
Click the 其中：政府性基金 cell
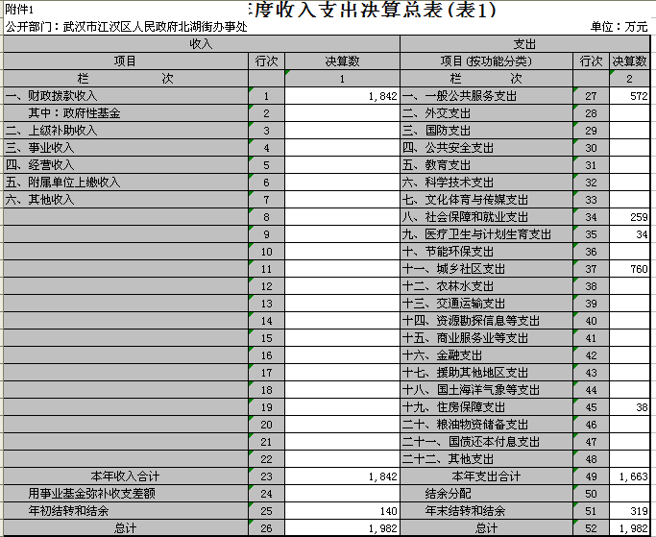[x=125, y=113]
